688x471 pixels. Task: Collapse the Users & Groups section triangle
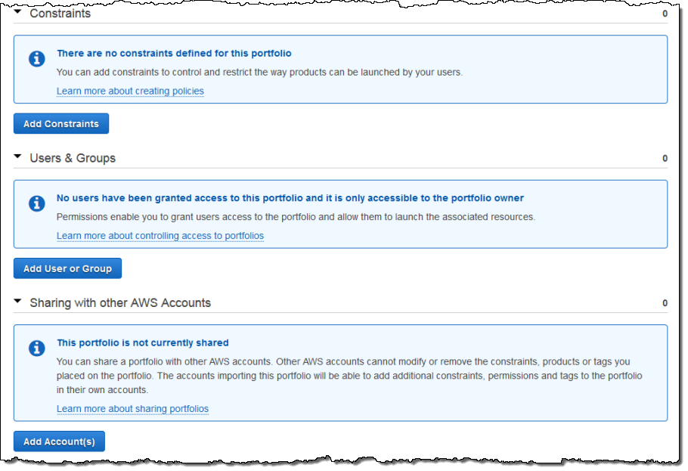[17, 156]
